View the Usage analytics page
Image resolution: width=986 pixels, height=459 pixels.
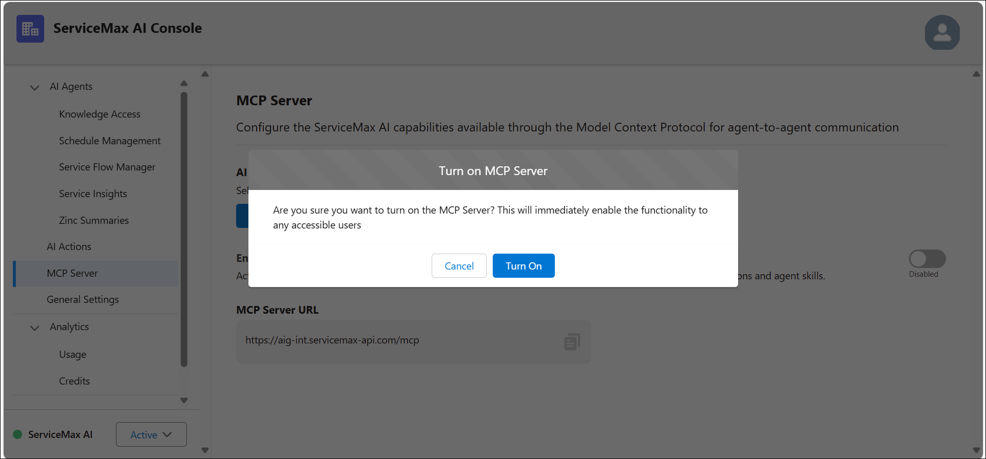[72, 354]
